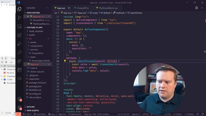Expand the node_modules folder
Image resolution: width=206 pixels, height=116 pixels.
pos(27,31)
